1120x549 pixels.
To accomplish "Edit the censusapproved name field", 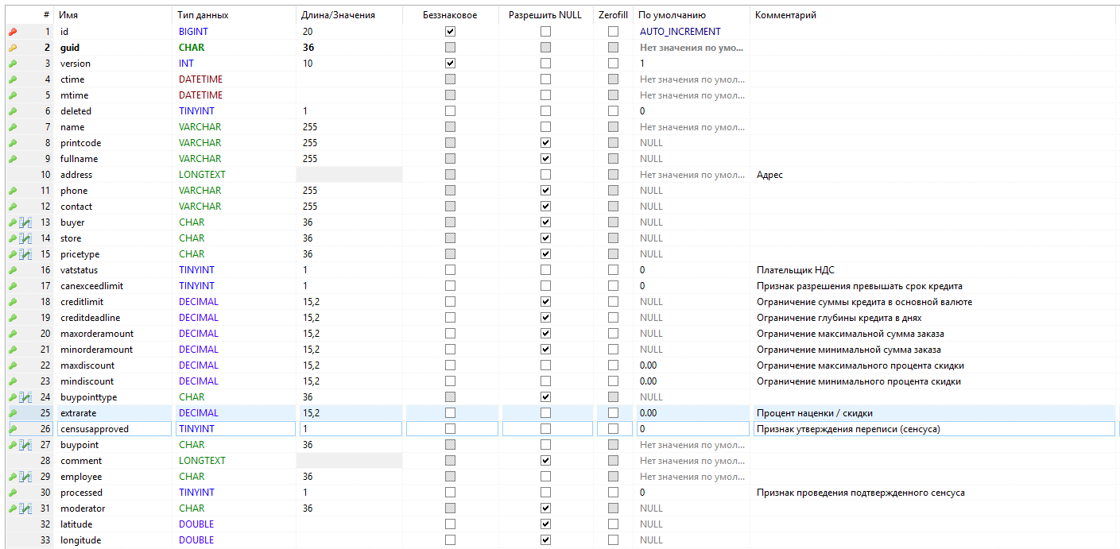I will coord(114,429).
